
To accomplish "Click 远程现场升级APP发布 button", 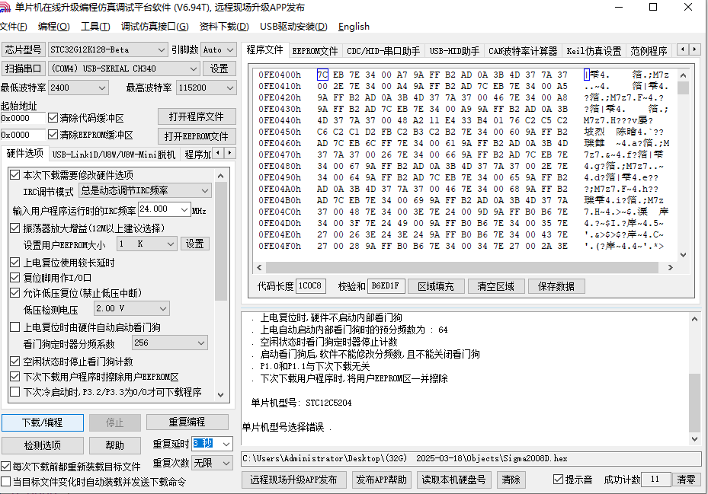I will coord(294,480).
